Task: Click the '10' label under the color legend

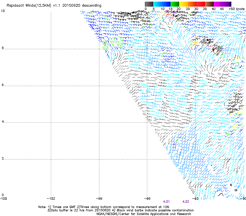Action: (163, 9)
